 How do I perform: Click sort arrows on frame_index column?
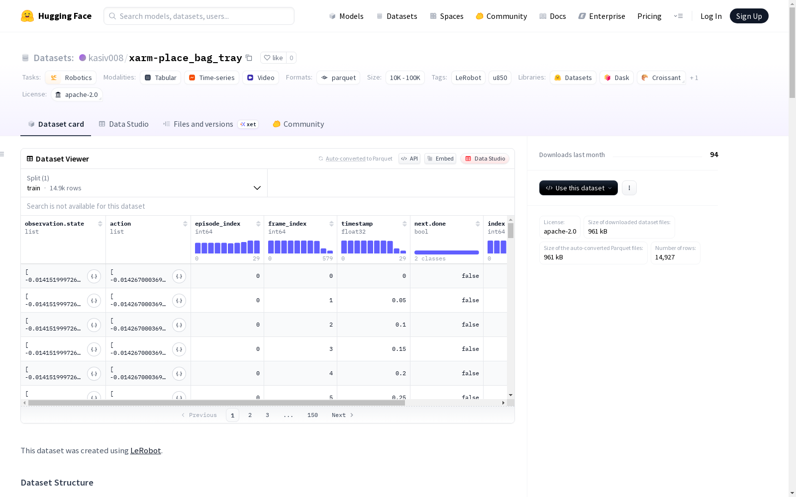[x=331, y=224]
